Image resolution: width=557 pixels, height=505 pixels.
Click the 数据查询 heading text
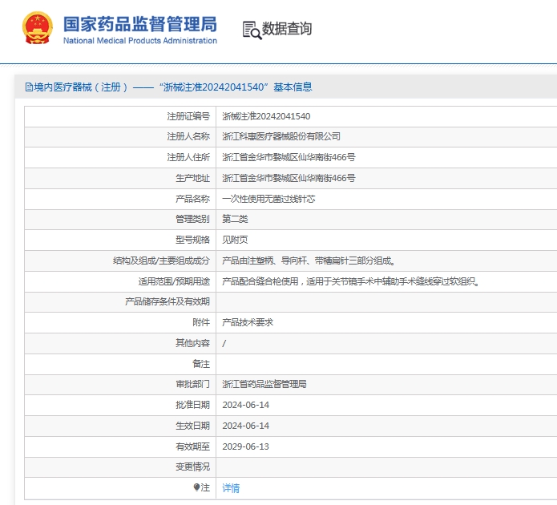tap(287, 28)
